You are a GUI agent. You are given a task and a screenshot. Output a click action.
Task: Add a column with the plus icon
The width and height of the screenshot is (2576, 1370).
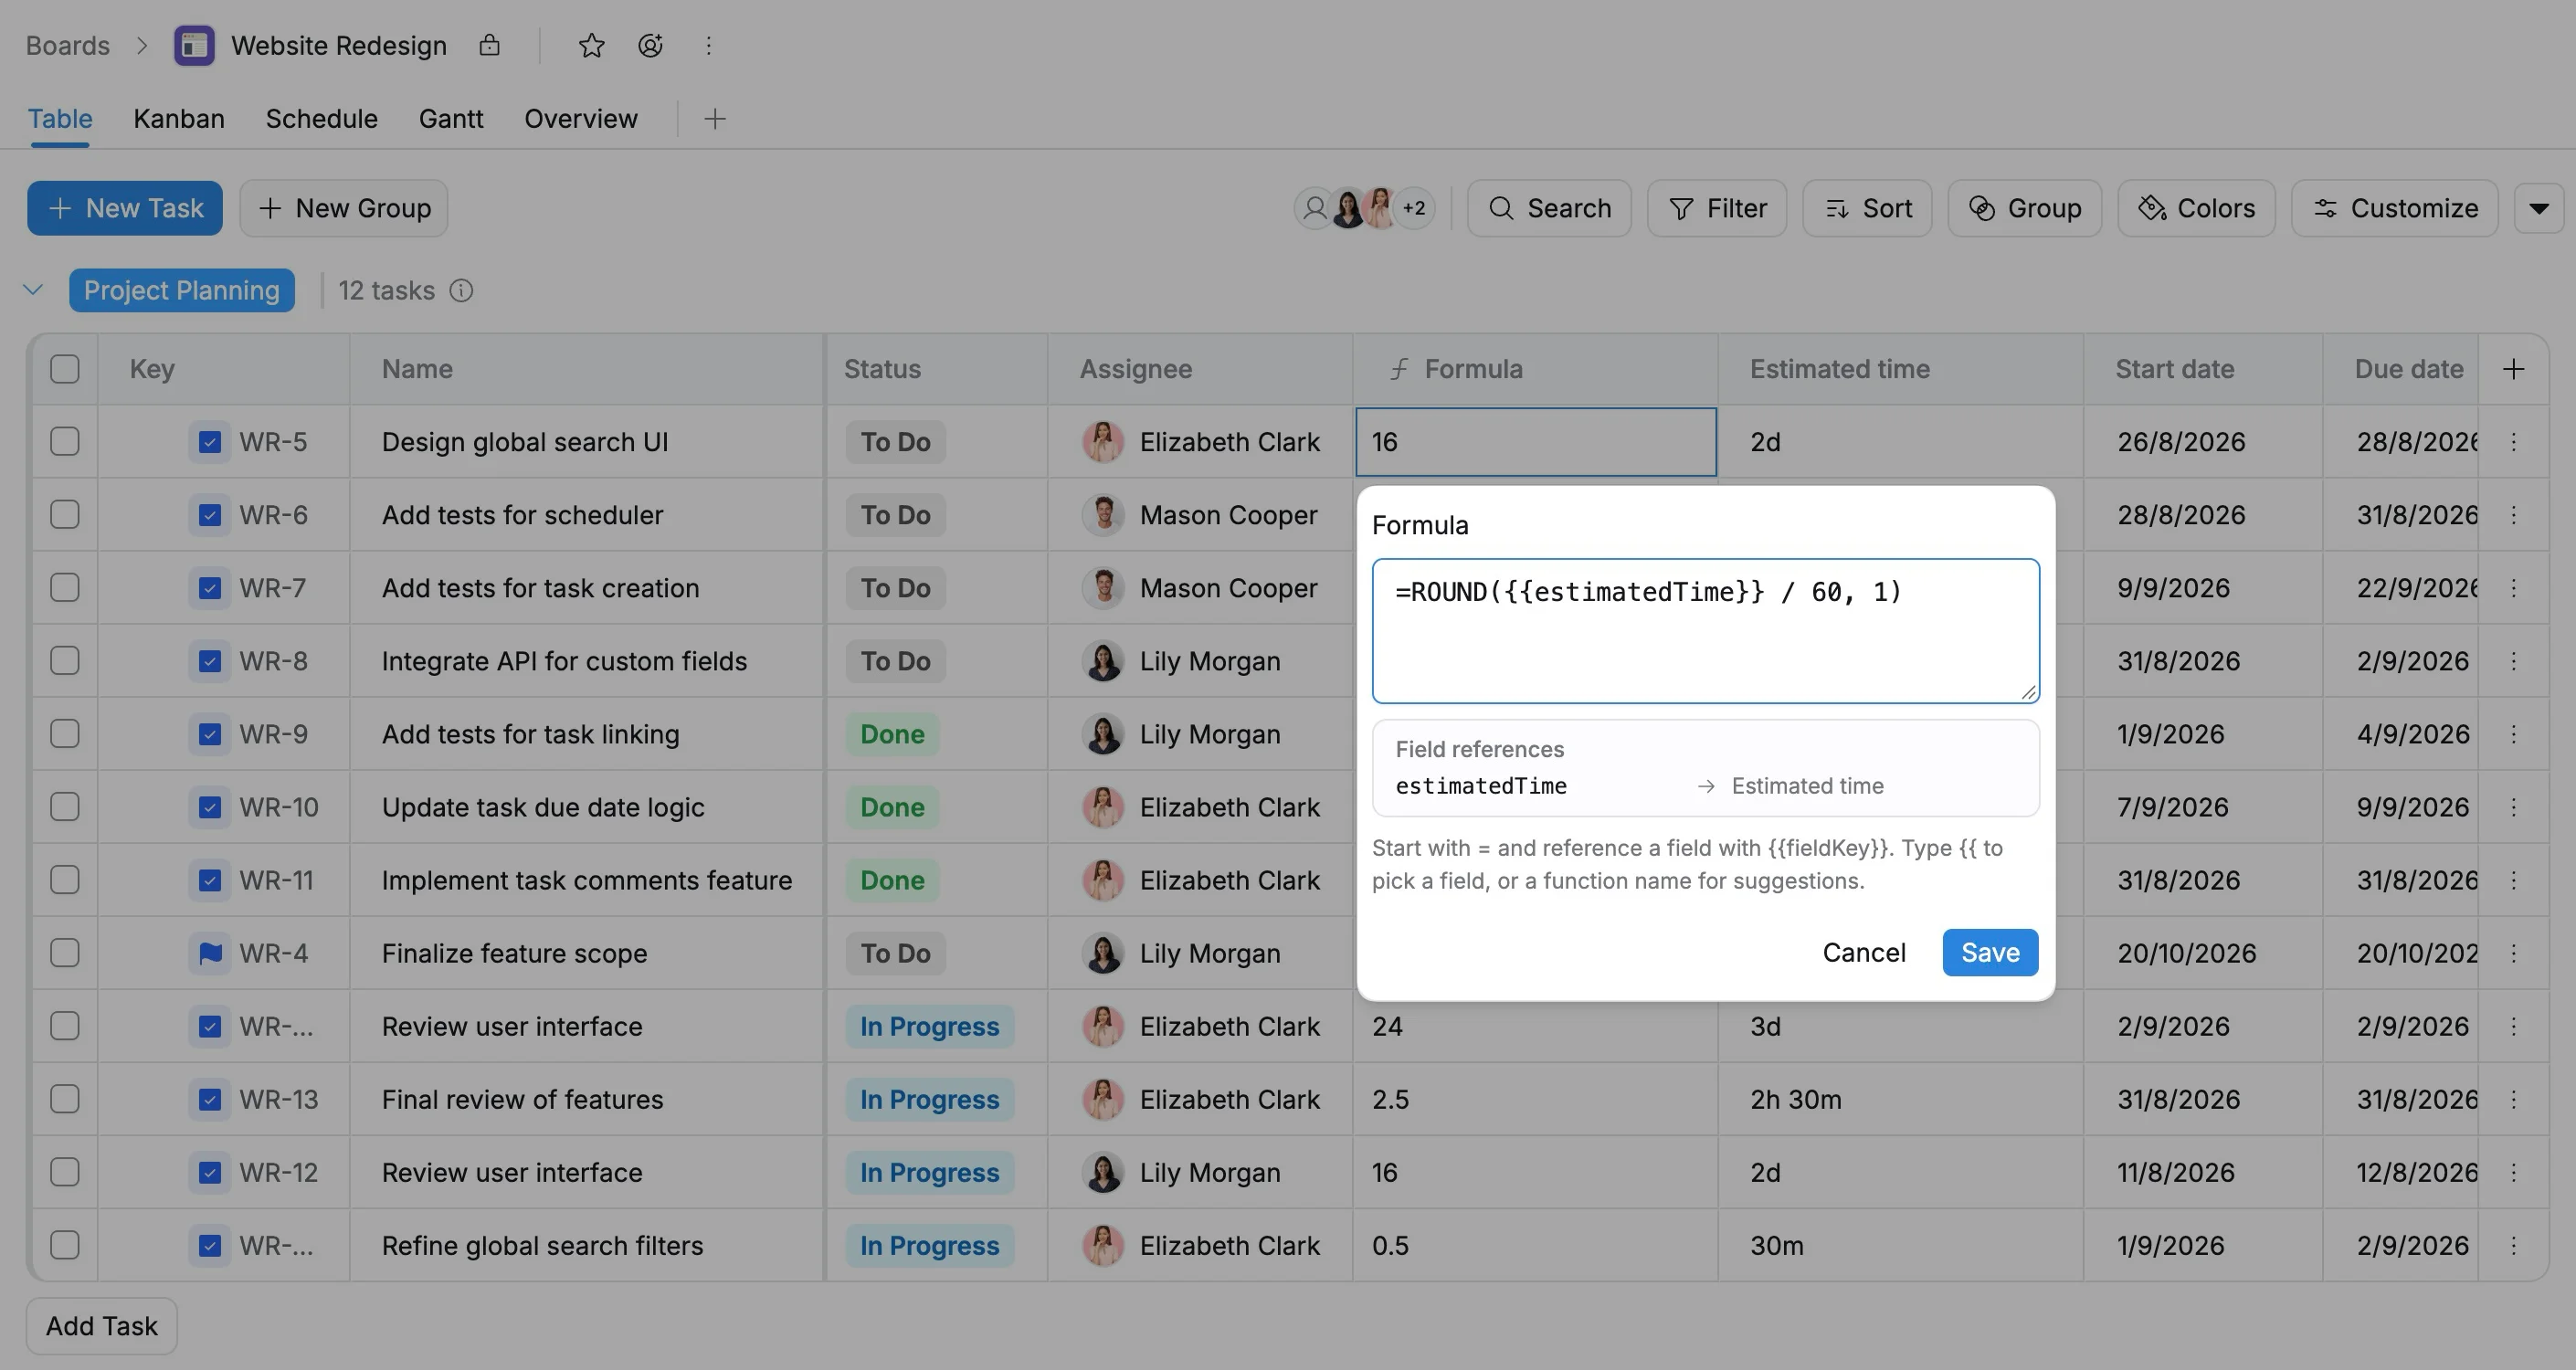click(2513, 369)
